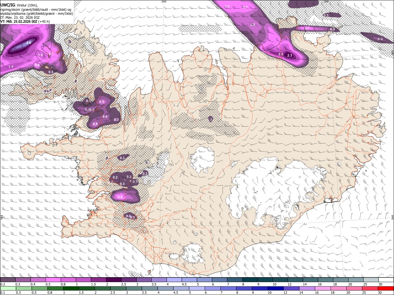
Task: Click the white 30 swatch on snow scale
Action: coord(386,280)
